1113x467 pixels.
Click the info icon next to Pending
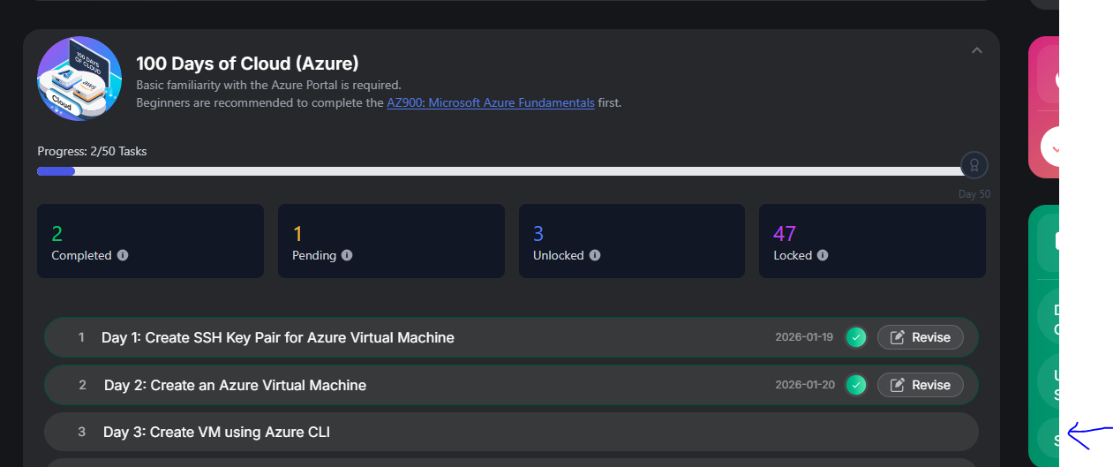[x=347, y=255]
